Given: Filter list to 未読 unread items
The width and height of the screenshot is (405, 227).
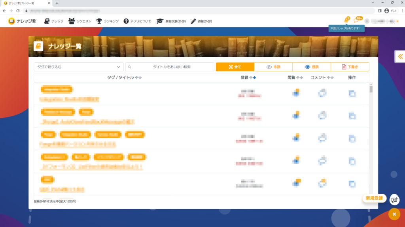Looking at the screenshot, I should pyautogui.click(x=273, y=67).
